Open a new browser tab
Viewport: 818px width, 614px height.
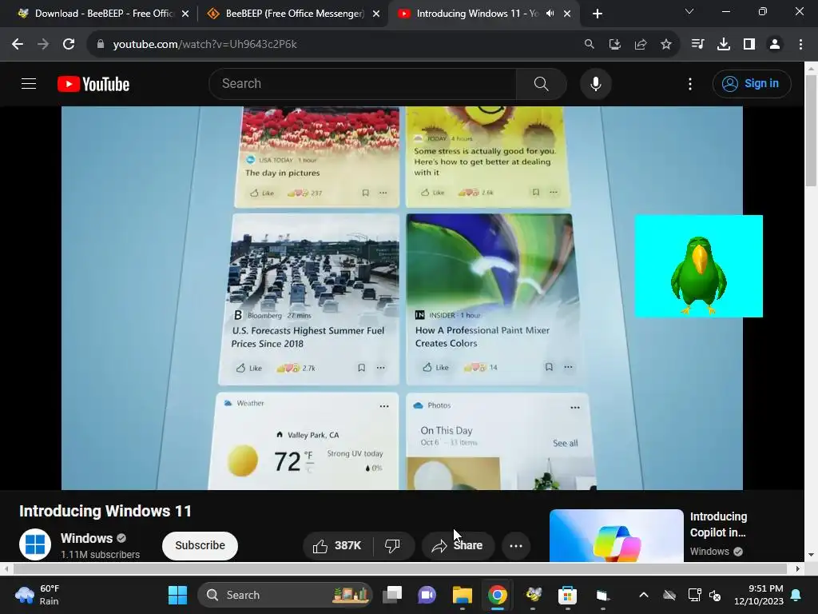pos(598,14)
